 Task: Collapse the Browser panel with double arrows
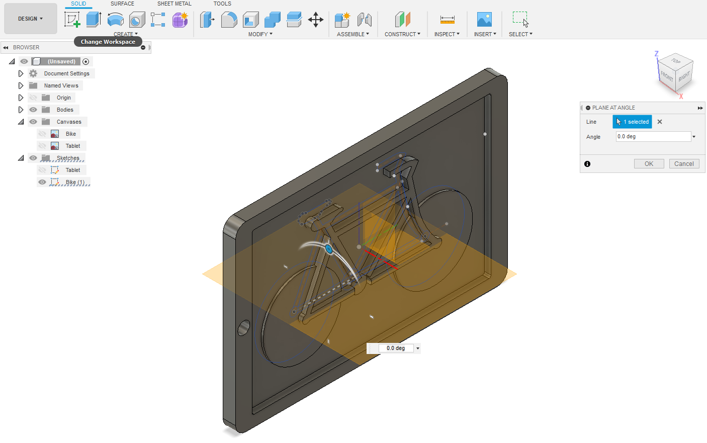pyautogui.click(x=6, y=47)
